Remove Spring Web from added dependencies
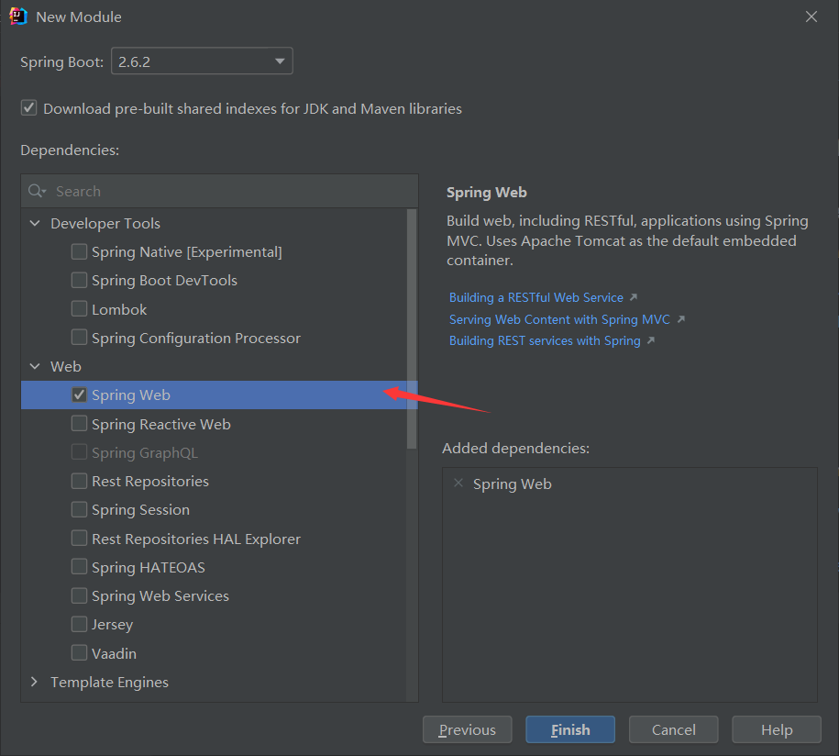839x756 pixels. tap(458, 484)
